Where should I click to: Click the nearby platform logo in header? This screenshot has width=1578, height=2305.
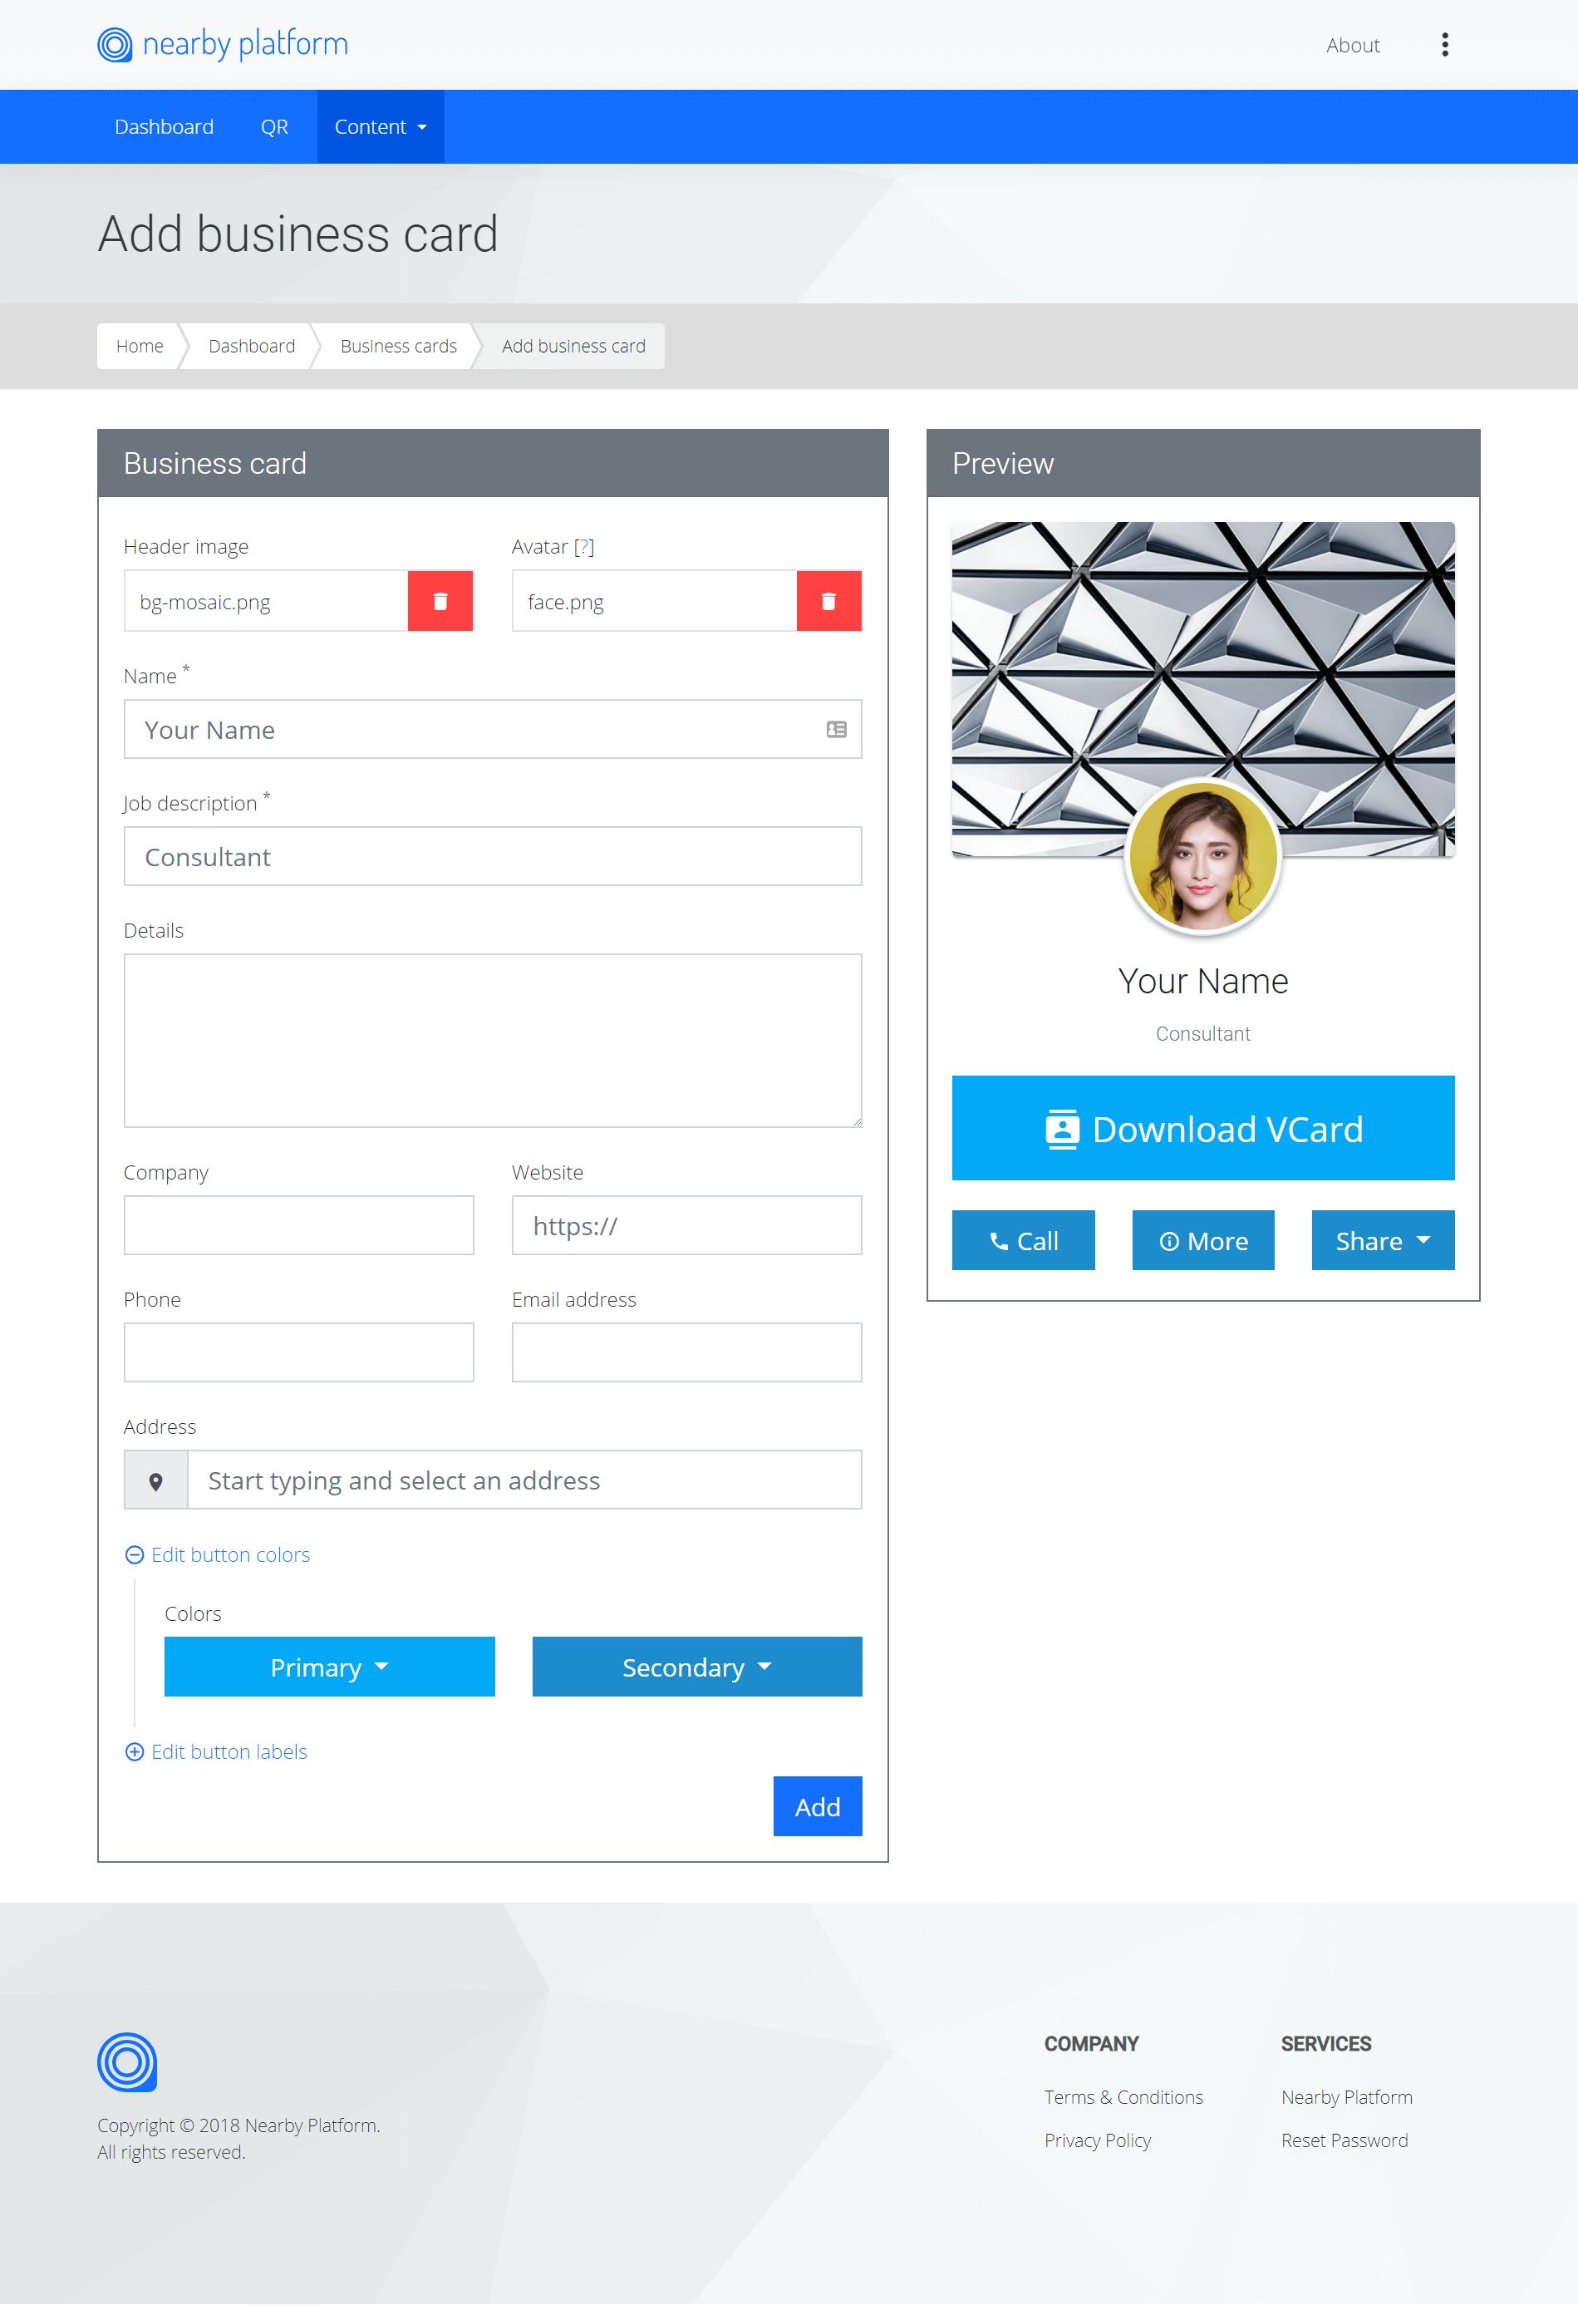(x=223, y=45)
